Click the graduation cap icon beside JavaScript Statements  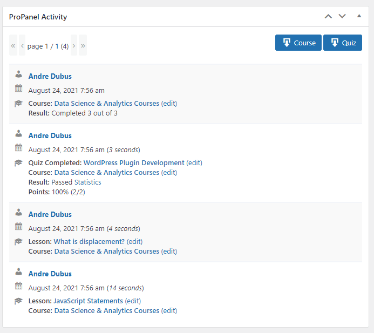coord(19,301)
